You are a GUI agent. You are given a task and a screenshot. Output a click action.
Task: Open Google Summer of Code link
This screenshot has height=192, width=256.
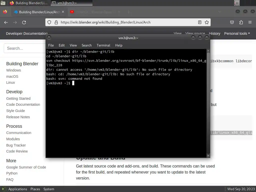coord(26,167)
